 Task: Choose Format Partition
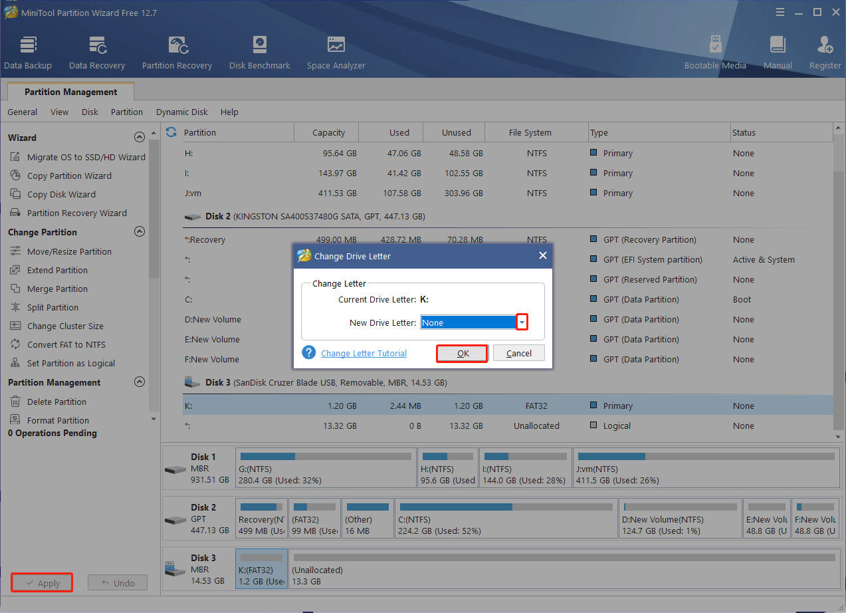(50, 421)
